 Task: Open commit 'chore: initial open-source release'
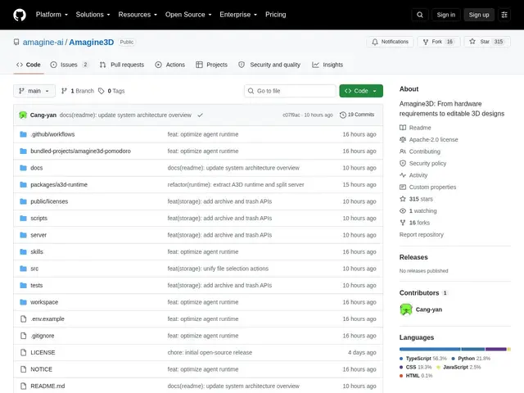[x=210, y=352]
